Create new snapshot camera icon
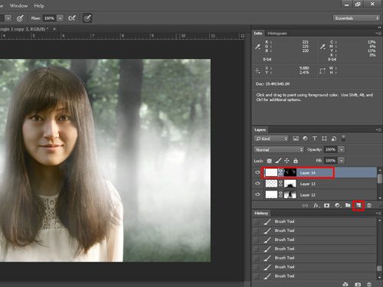The height and width of the screenshot is (287, 383). pos(358,284)
